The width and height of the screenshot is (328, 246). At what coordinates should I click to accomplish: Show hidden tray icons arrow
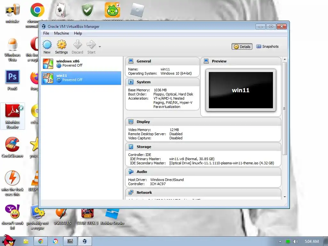click(280, 242)
